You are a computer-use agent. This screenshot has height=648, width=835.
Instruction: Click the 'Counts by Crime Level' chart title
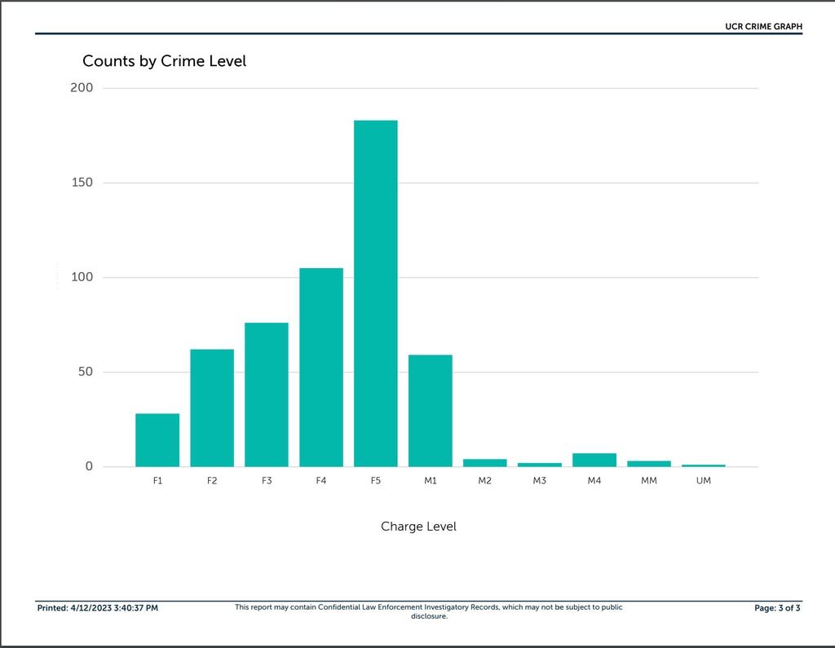tap(164, 61)
